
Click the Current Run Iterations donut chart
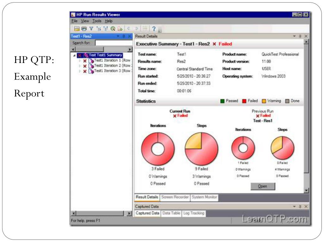point(158,149)
